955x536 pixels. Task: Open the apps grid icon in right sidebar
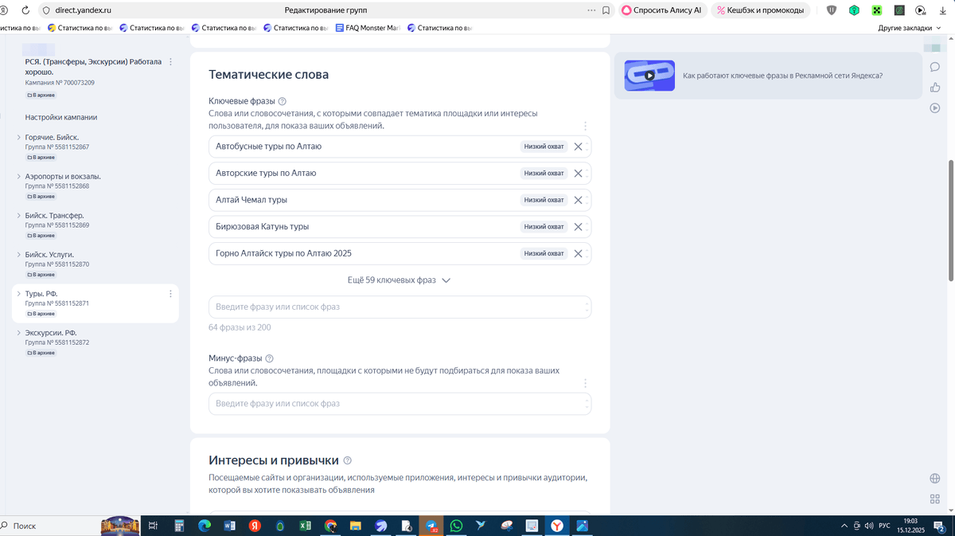click(935, 499)
